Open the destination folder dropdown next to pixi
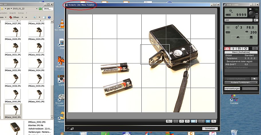 pos(256,20)
